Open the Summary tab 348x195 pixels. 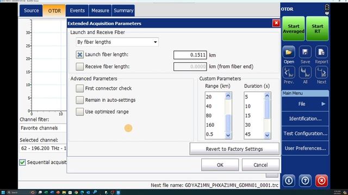pos(123,11)
